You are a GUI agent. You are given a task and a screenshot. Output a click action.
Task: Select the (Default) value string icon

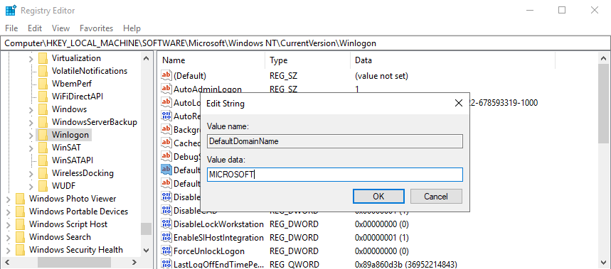click(x=166, y=76)
